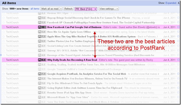Star the 'How Facebook Can Put Google Out of Business' item
This screenshot has height=105, width=181.
[4, 27]
